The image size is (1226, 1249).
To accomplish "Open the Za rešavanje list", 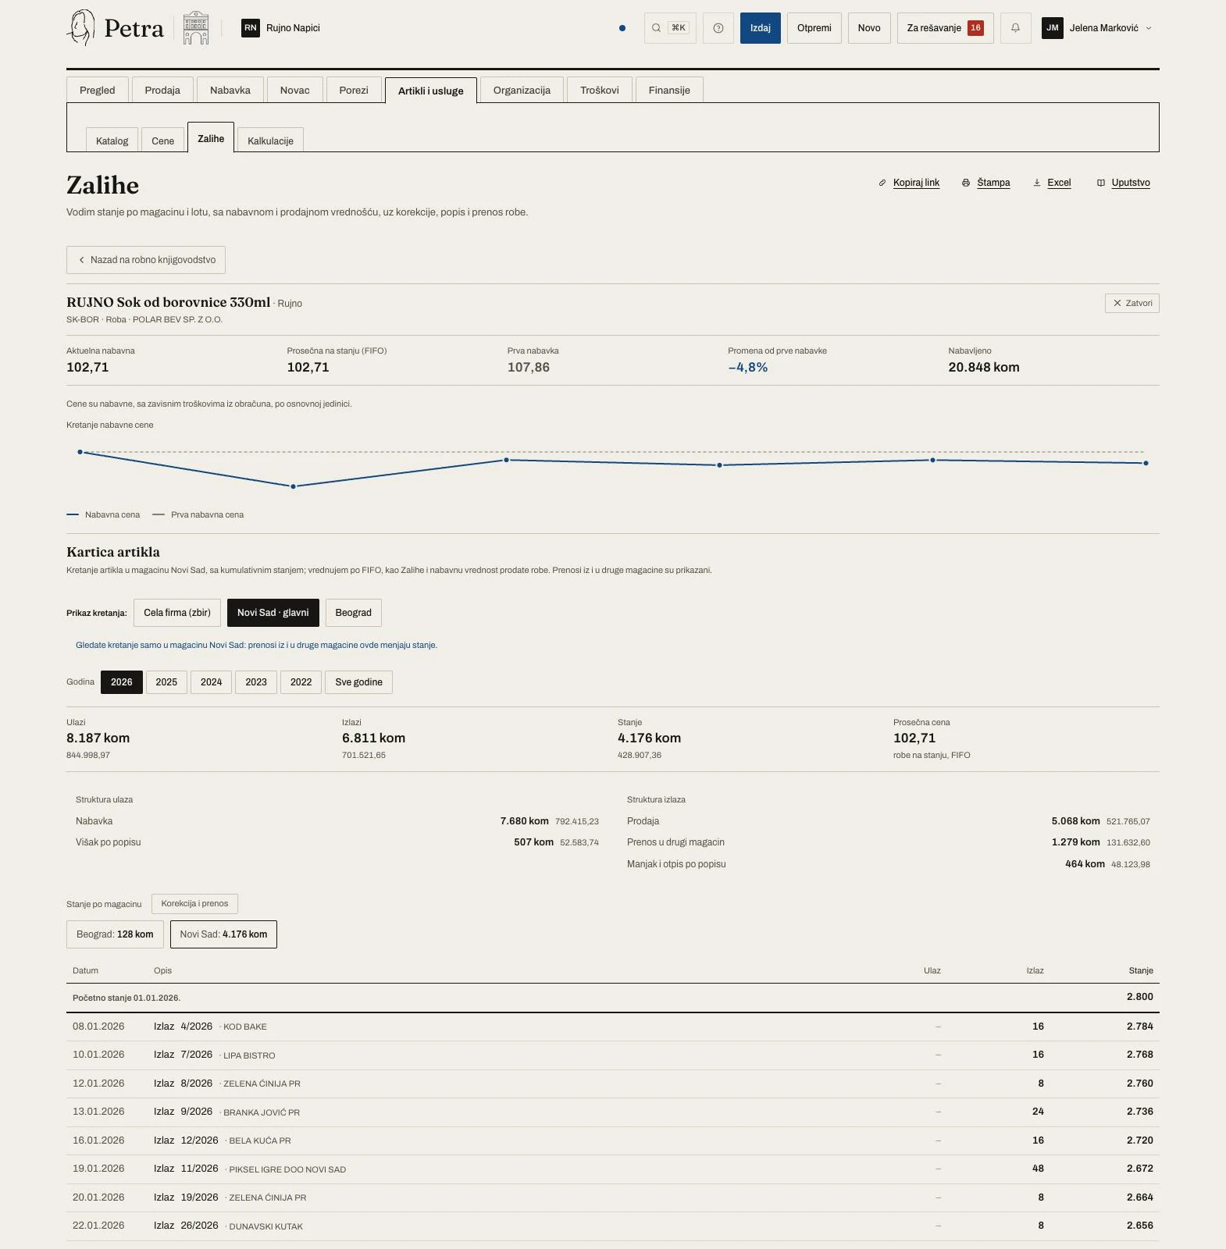I will click(x=946, y=28).
